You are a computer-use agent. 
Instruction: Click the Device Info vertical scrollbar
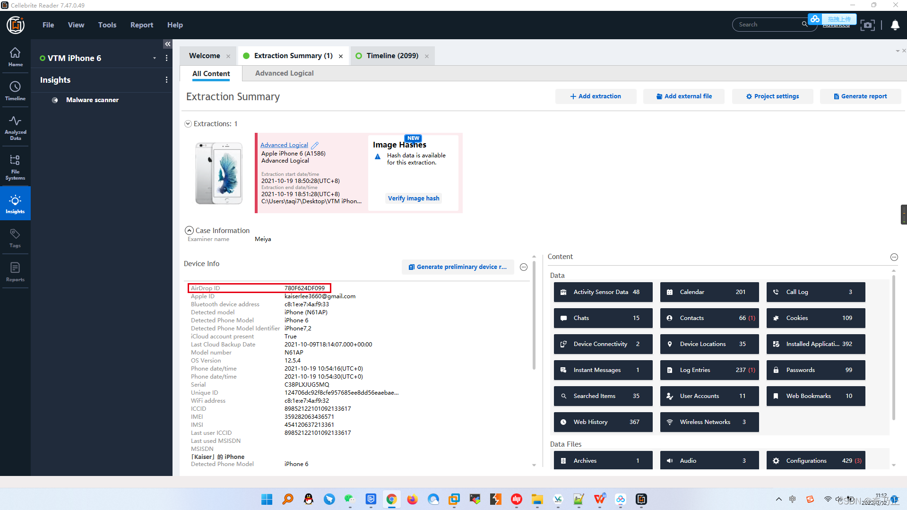click(534, 314)
